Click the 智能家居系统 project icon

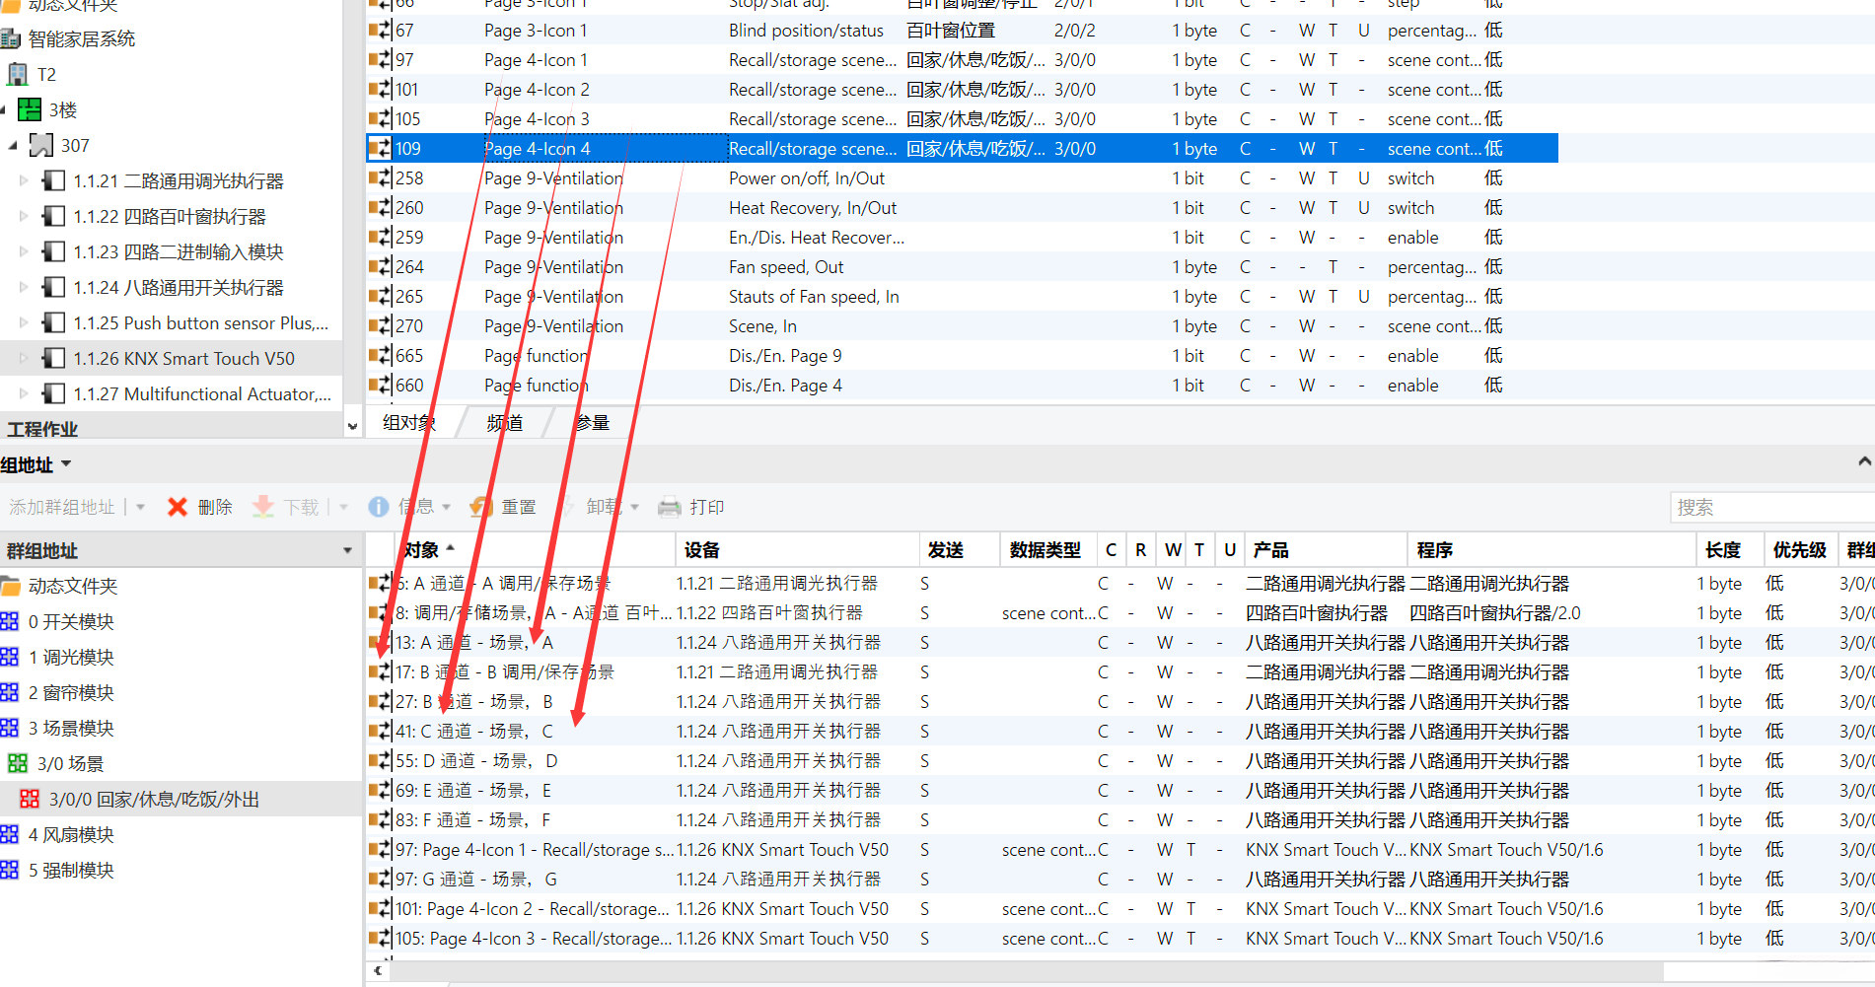click(x=11, y=39)
